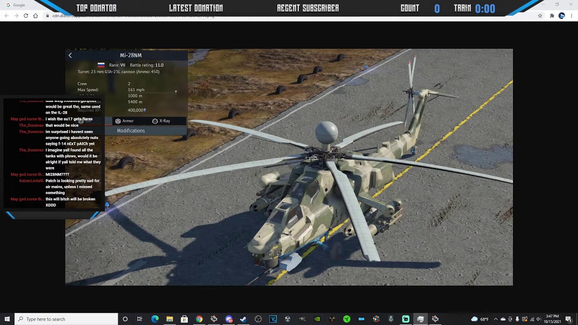Screen dimensions: 578x325
Task: Open Discord from the taskbar
Action: point(228,319)
